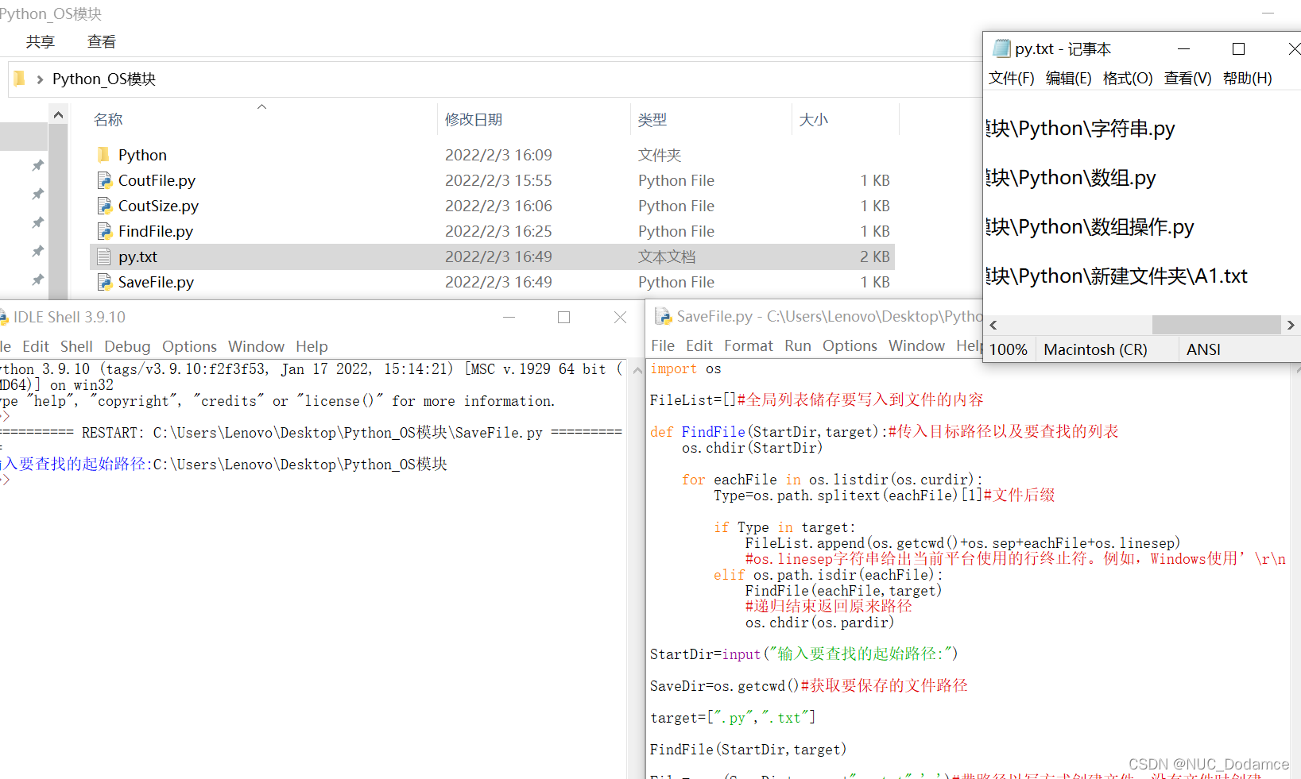Click the Python icon in SaveFile.py title bar

point(663,316)
